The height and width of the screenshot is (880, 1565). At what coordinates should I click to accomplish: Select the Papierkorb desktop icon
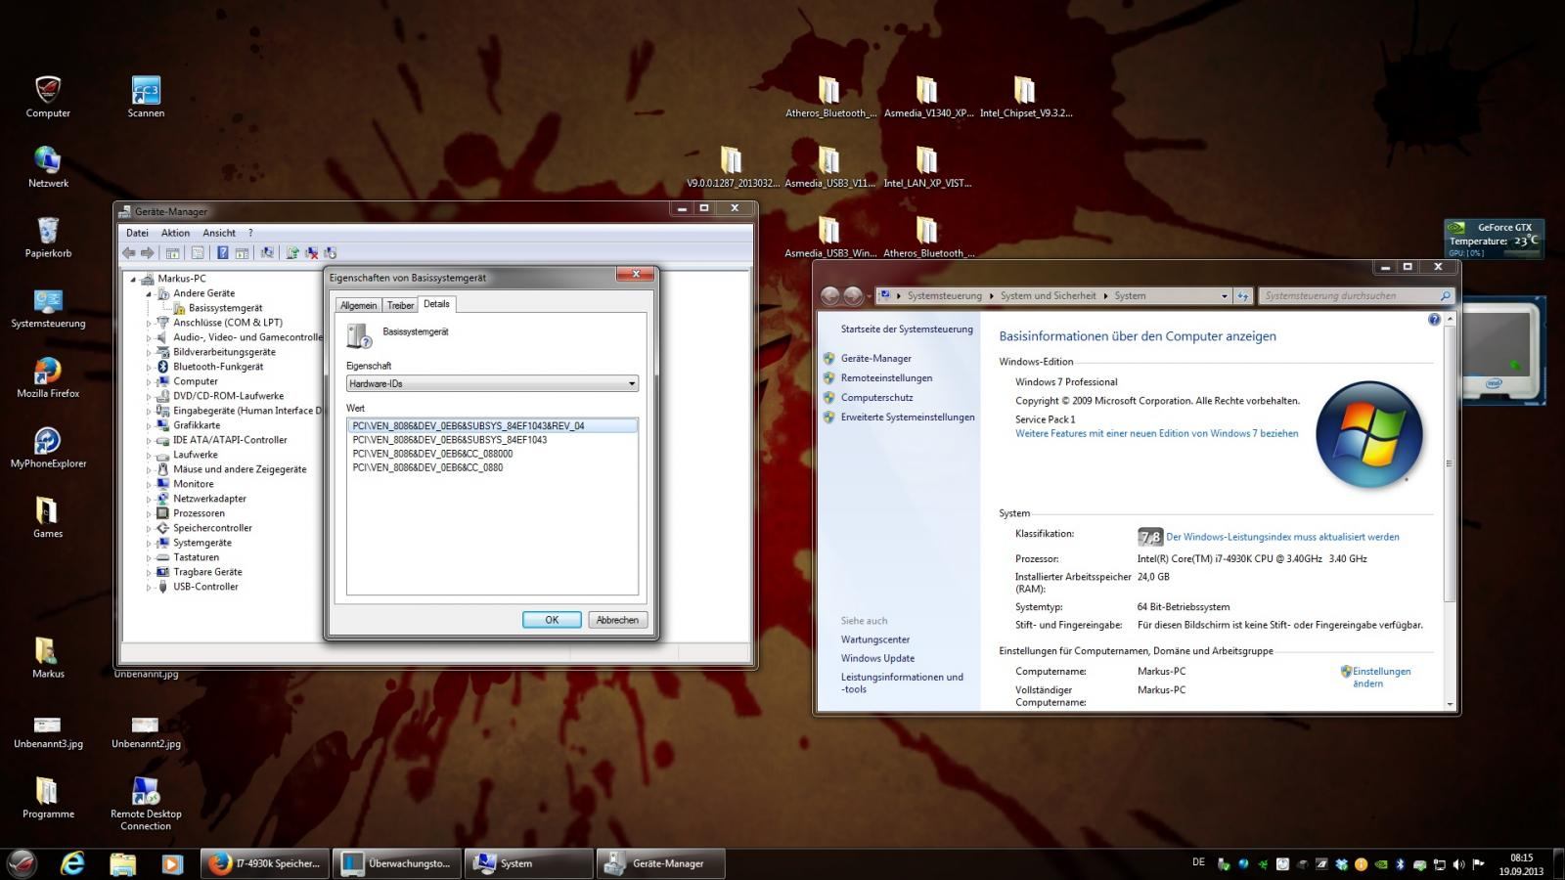tap(48, 238)
